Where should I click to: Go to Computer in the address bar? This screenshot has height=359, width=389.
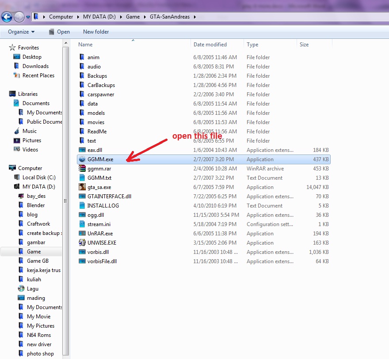pos(61,17)
